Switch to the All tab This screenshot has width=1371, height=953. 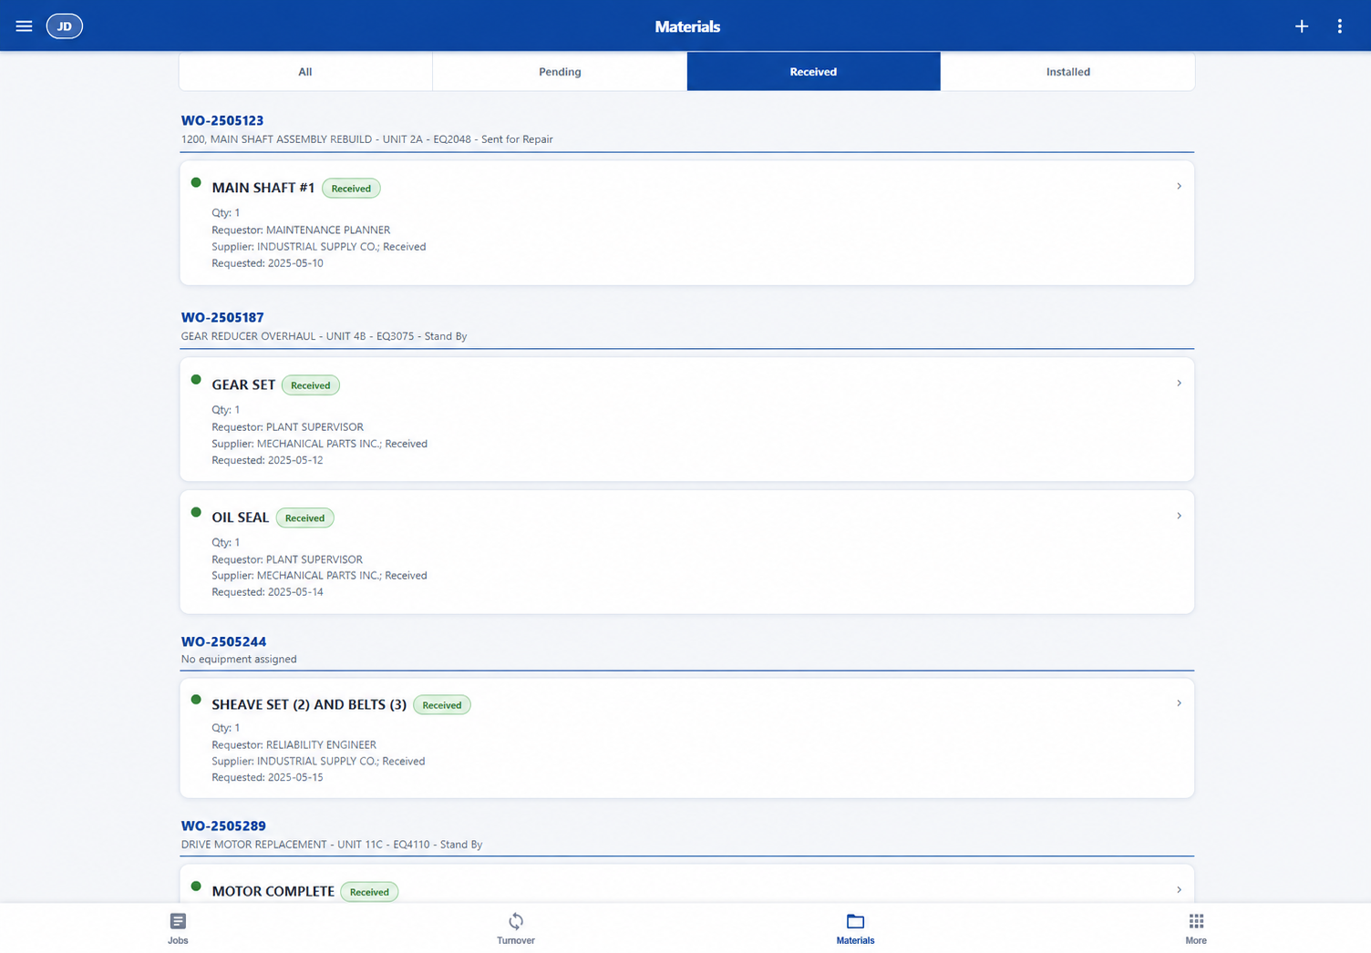[x=305, y=71]
